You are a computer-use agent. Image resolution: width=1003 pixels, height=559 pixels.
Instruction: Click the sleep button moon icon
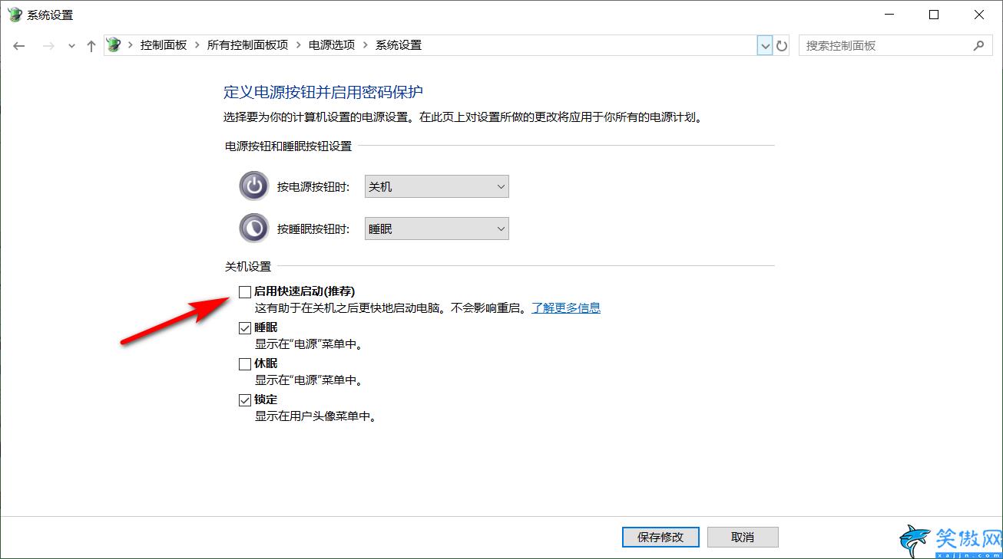pos(254,229)
